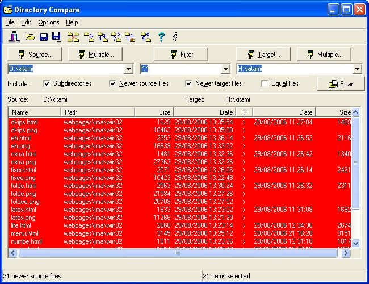Click the teal question mark help icon
369x284 pixels.
coord(161,37)
